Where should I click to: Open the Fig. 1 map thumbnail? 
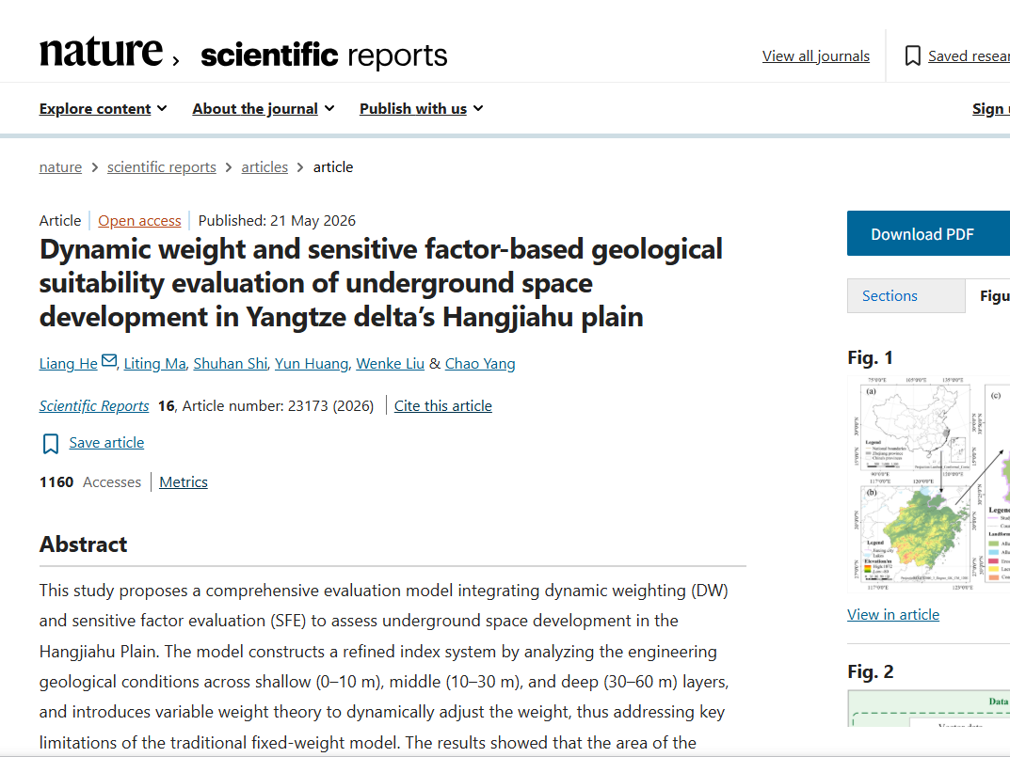click(928, 484)
